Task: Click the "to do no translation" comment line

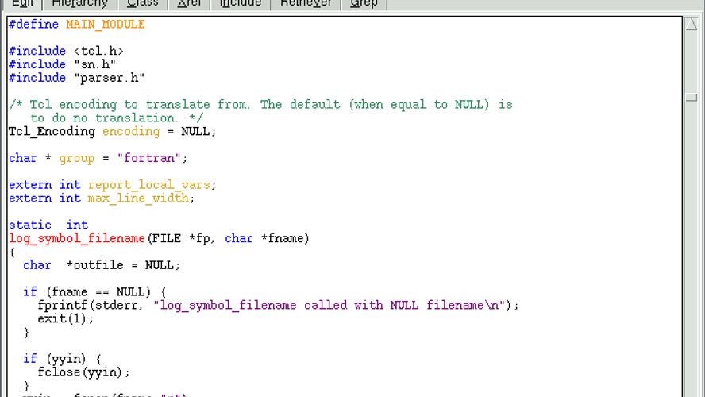Action: [117, 118]
